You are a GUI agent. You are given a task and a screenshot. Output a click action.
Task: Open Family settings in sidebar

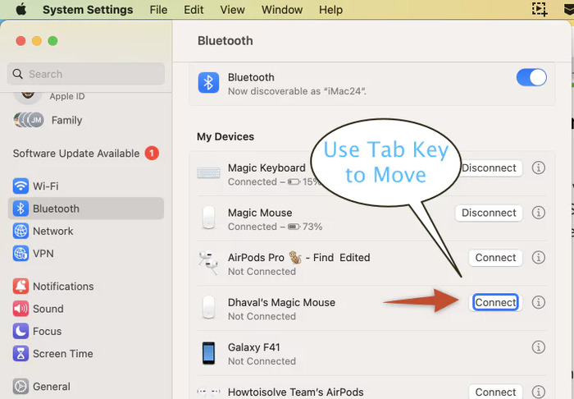pyautogui.click(x=66, y=120)
